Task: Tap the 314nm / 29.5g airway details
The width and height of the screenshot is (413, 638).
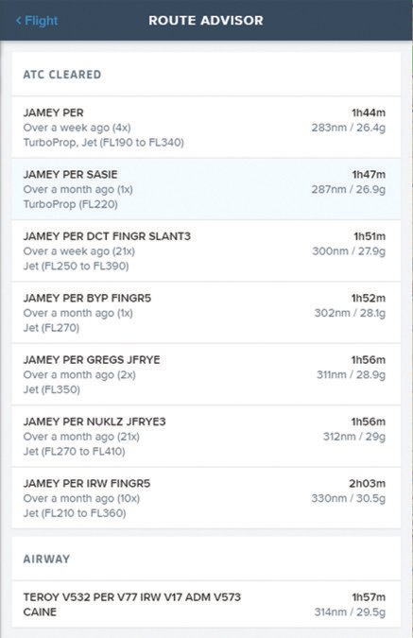Action: click(350, 612)
